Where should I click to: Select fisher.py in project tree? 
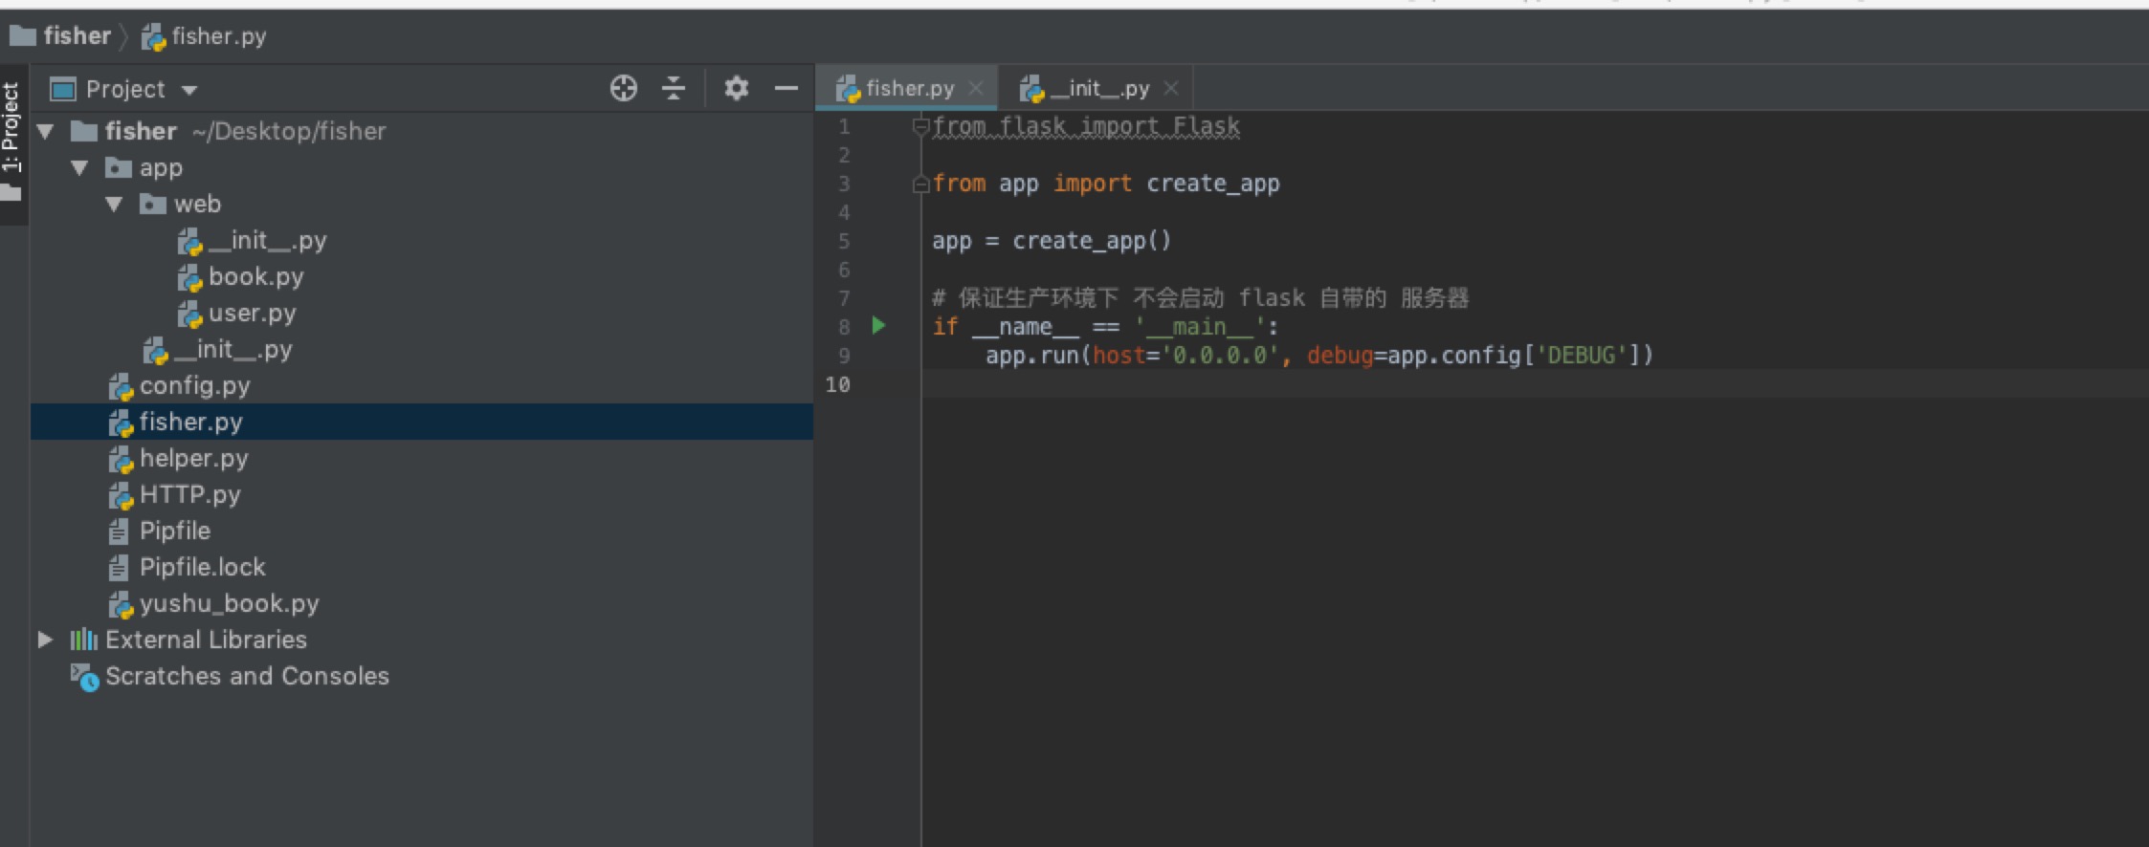176,423
